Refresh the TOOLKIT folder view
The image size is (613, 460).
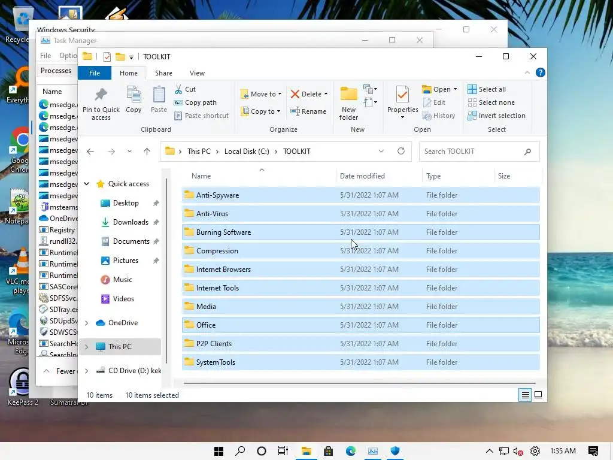click(x=401, y=151)
